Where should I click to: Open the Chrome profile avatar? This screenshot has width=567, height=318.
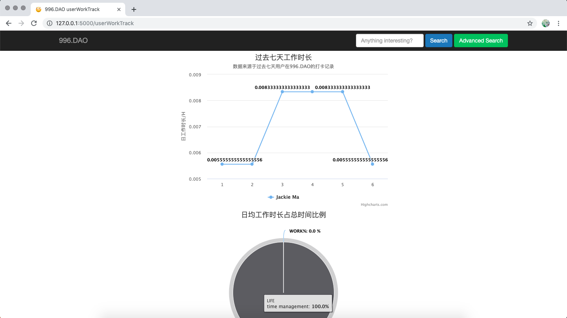click(x=546, y=23)
